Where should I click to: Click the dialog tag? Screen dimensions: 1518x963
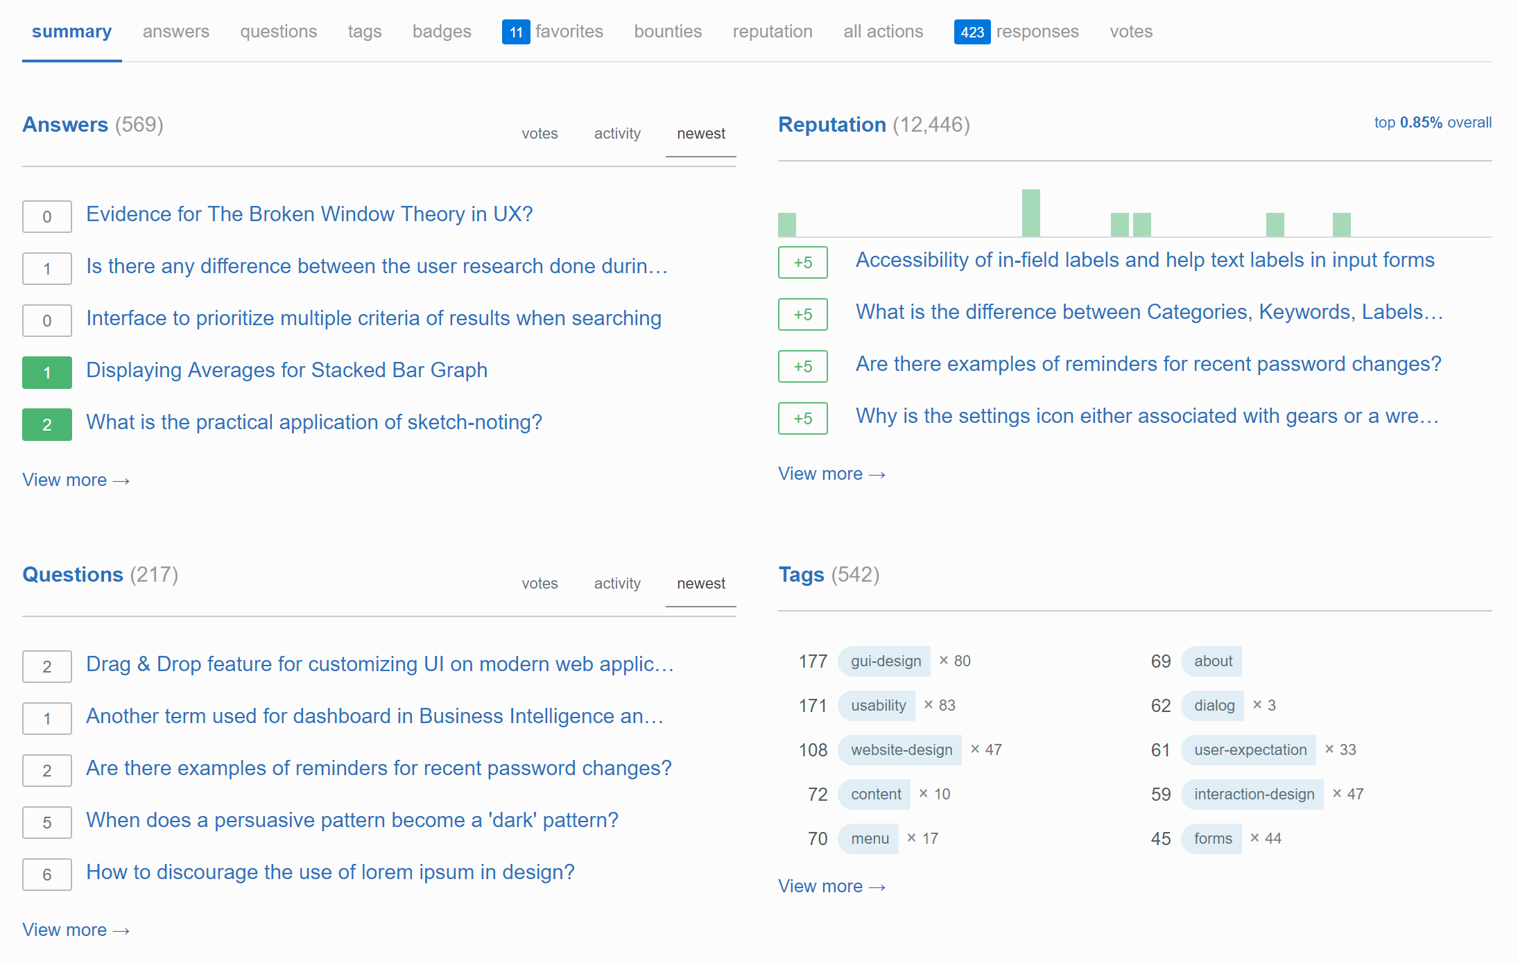(1214, 706)
